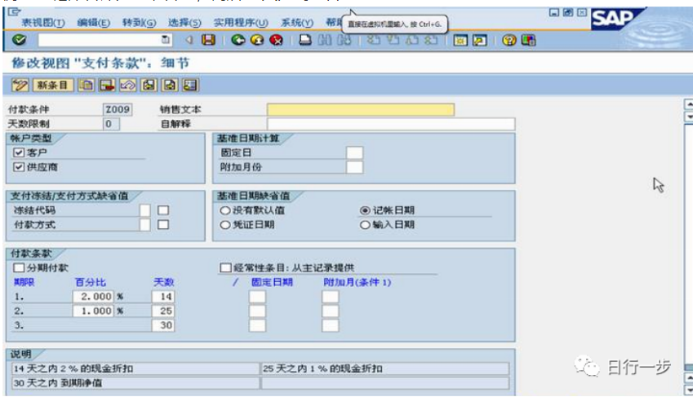The image size is (697, 397).
Task: Open the 转到(G) menu
Action: 139,22
